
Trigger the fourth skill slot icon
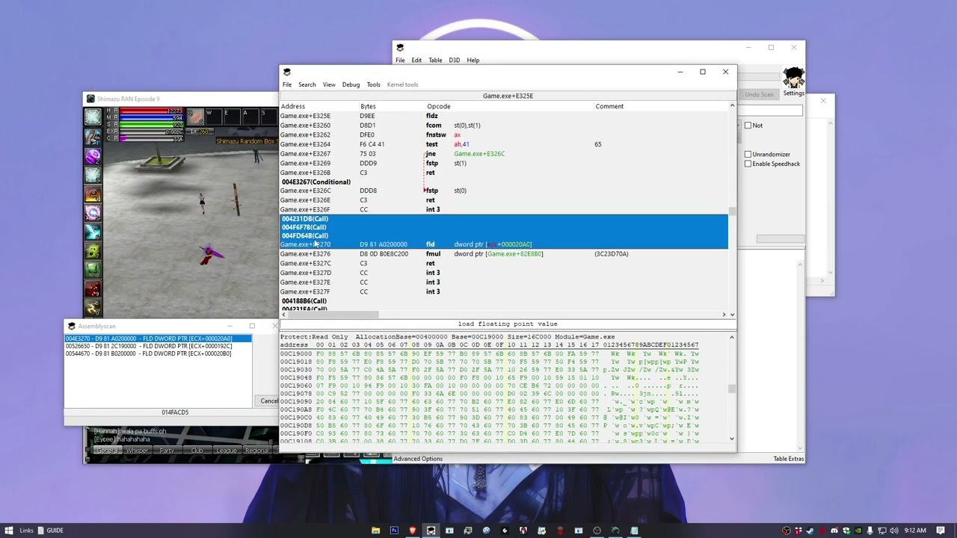93,176
